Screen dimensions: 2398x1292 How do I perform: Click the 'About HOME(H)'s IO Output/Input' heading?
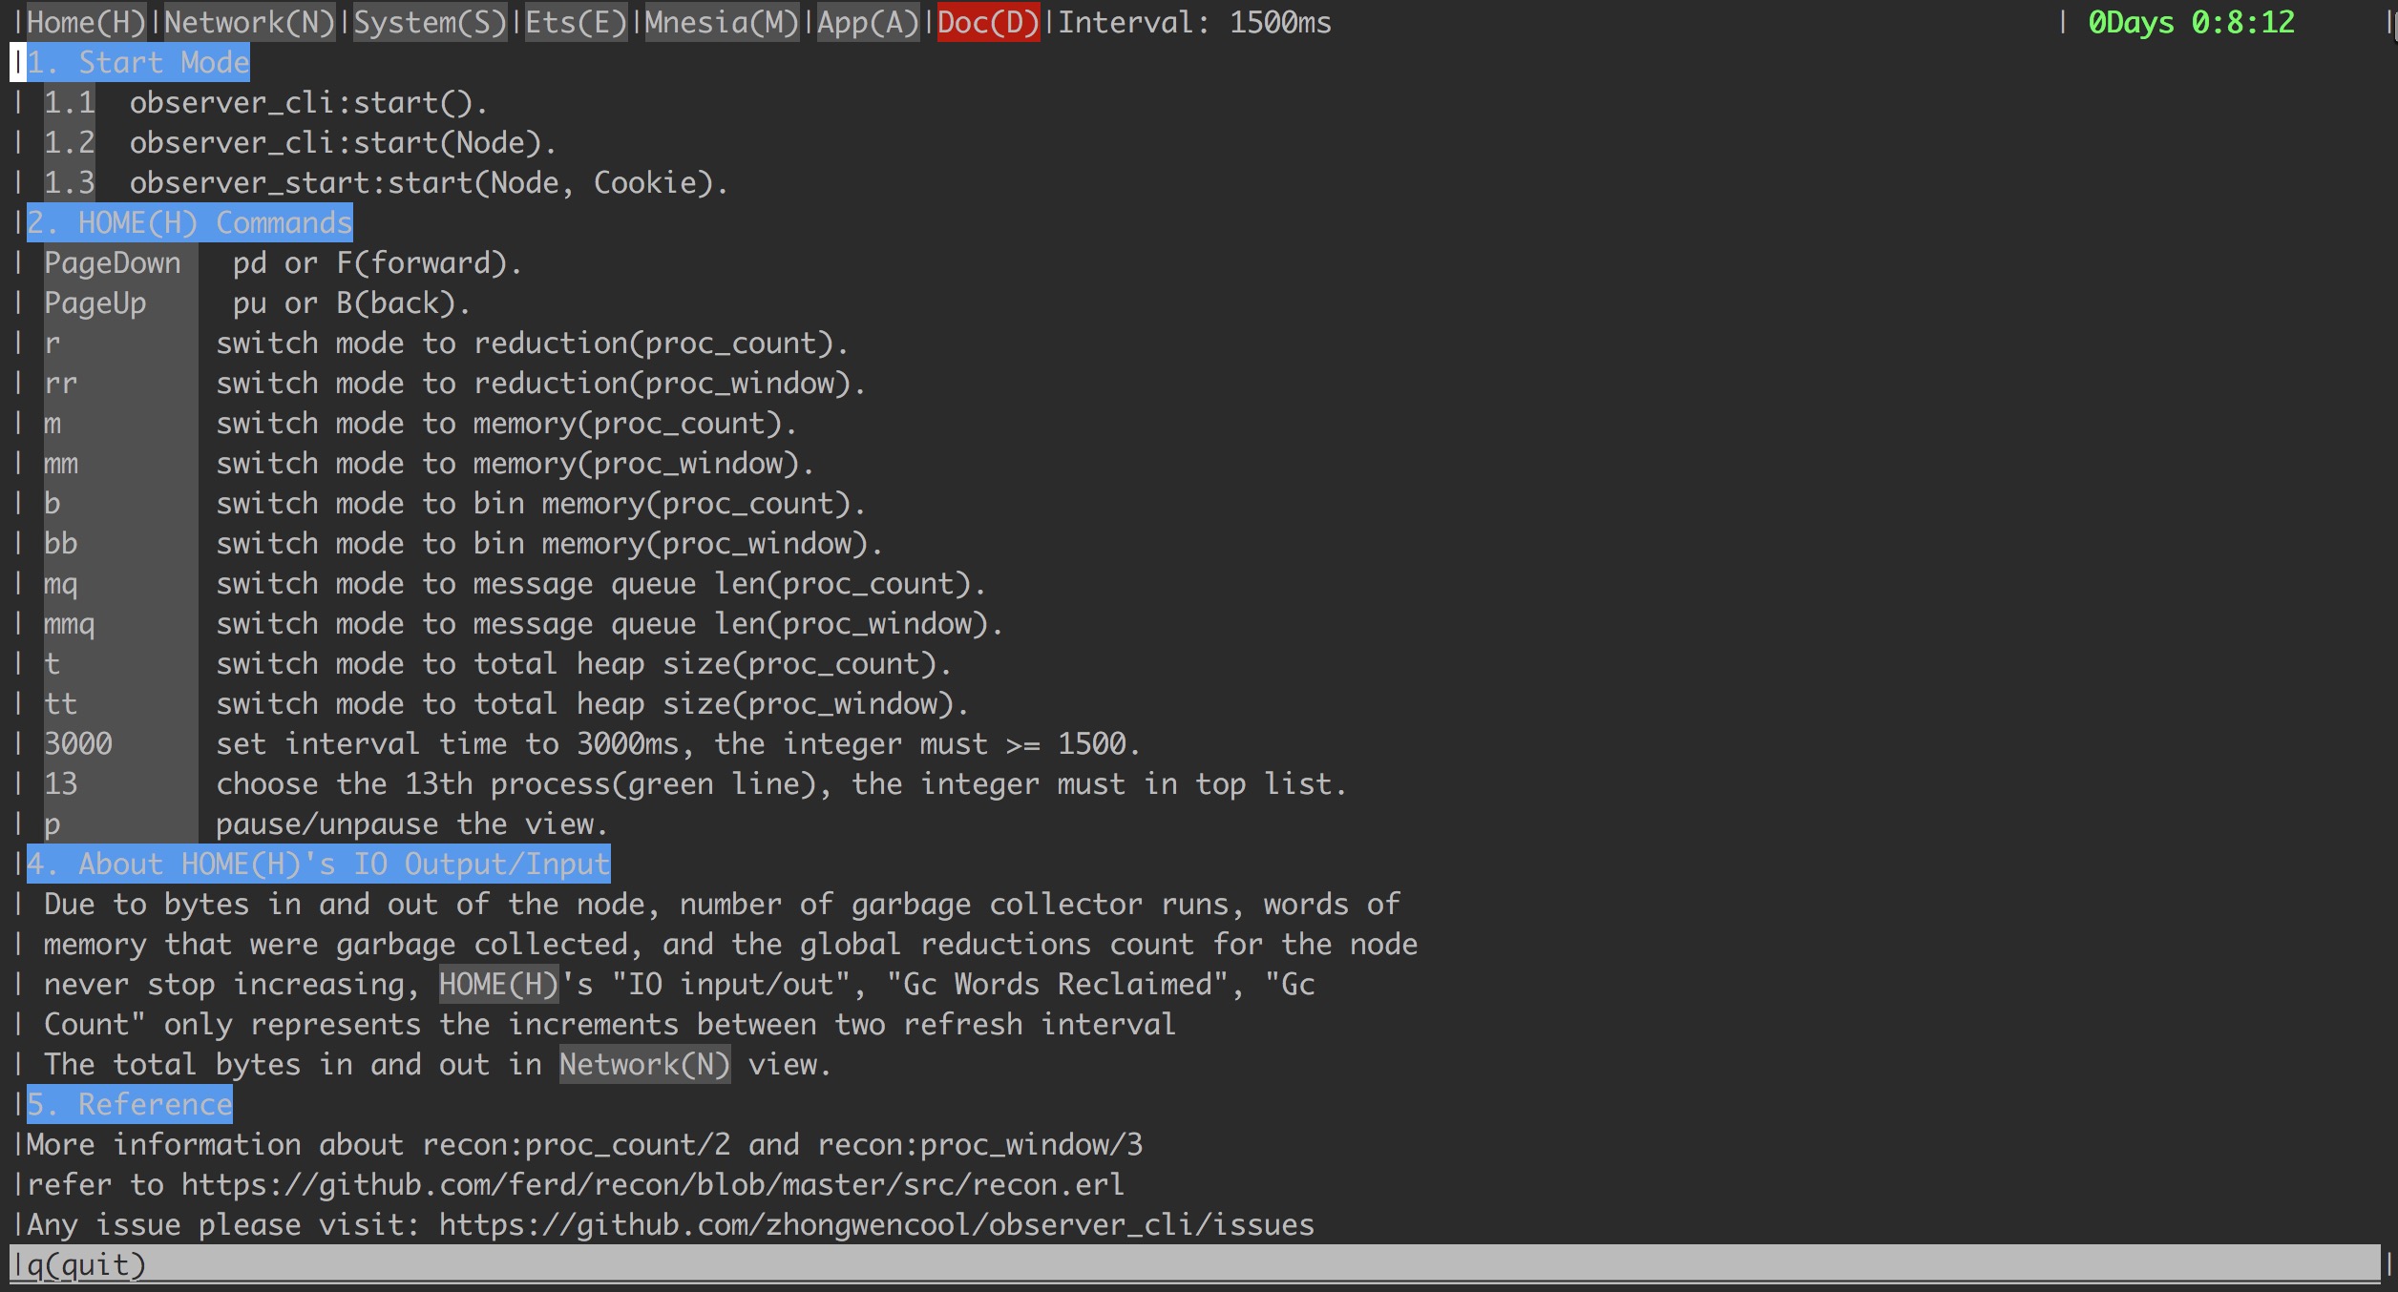coord(318,864)
